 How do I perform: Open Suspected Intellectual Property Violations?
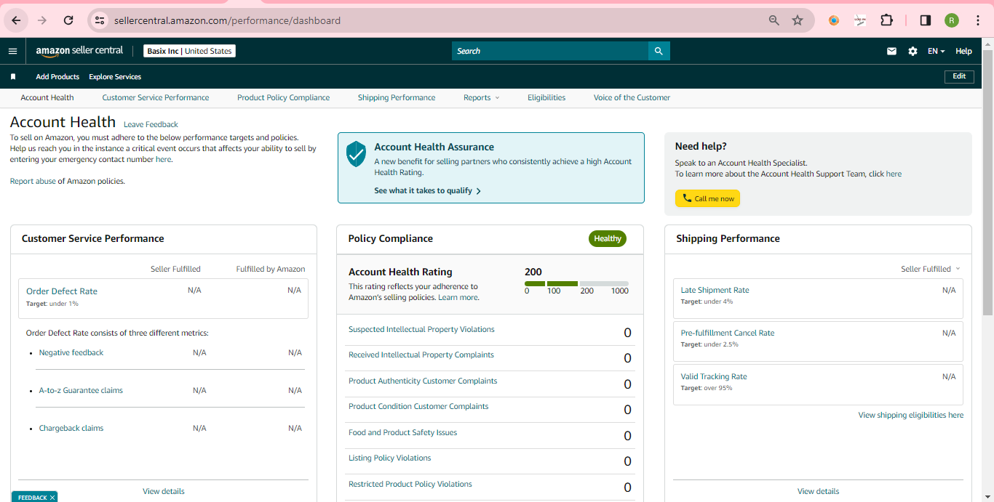pyautogui.click(x=421, y=329)
